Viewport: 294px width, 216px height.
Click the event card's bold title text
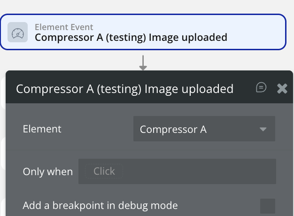(131, 37)
